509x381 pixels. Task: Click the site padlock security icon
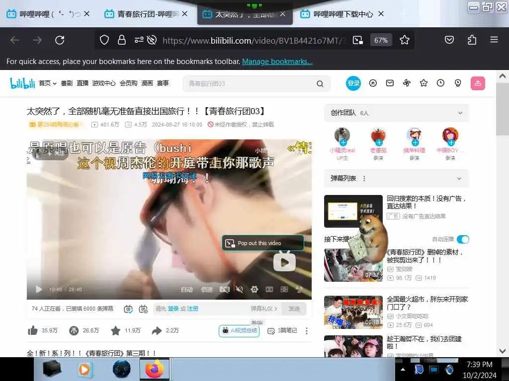[x=122, y=40]
